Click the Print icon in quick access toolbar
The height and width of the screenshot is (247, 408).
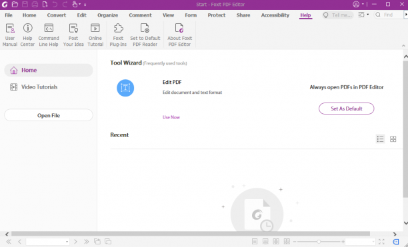click(x=35, y=4)
